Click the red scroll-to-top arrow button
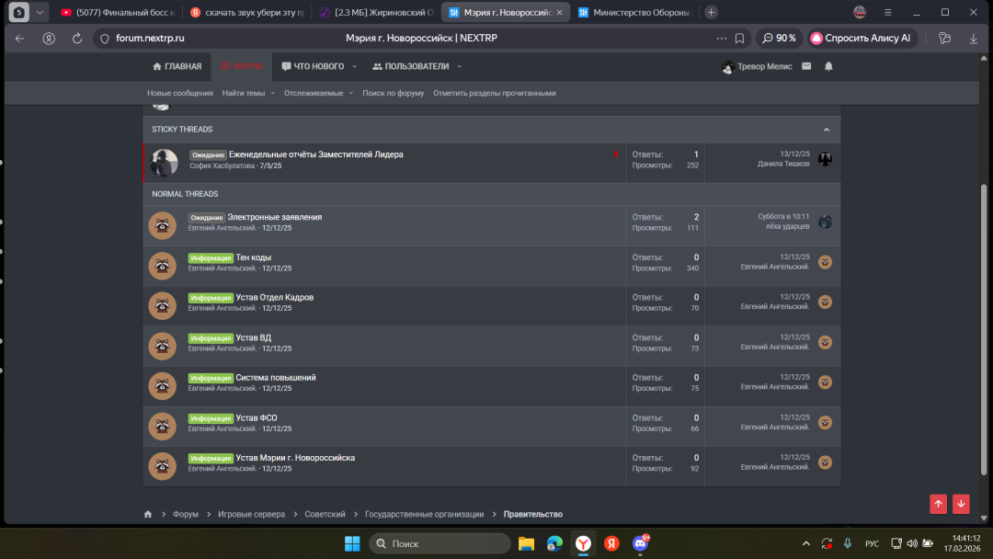This screenshot has height=559, width=993. (x=938, y=503)
